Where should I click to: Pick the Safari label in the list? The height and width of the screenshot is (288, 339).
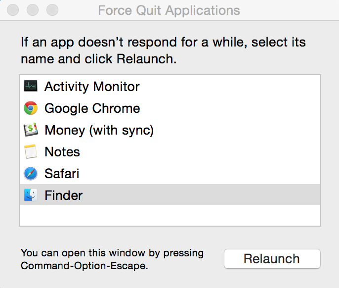coord(62,174)
